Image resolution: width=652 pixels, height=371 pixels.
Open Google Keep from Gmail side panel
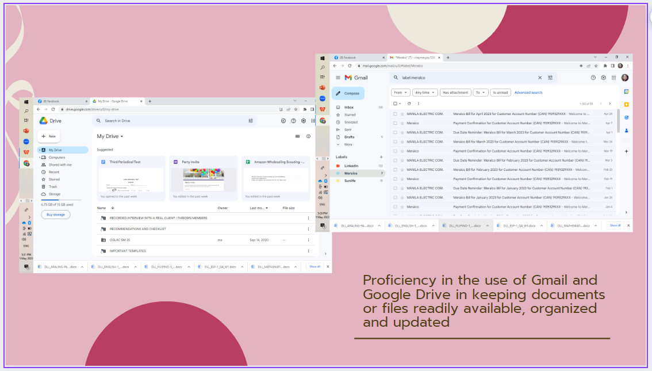point(626,104)
